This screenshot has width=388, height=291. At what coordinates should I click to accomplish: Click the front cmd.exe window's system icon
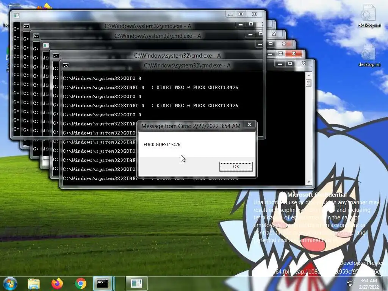(66, 66)
